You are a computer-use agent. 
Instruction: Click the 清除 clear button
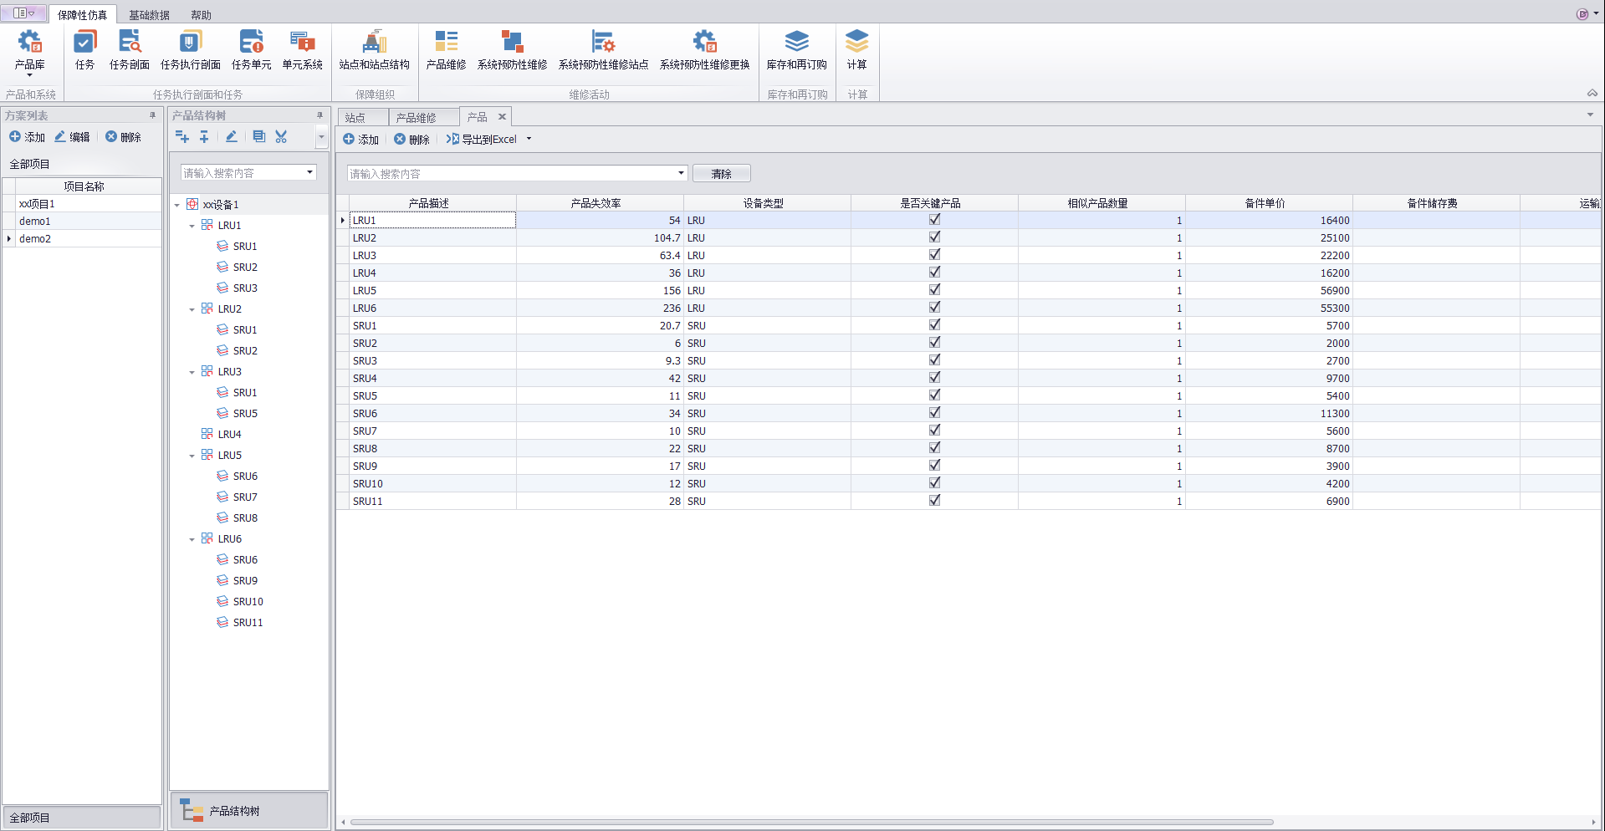[721, 174]
